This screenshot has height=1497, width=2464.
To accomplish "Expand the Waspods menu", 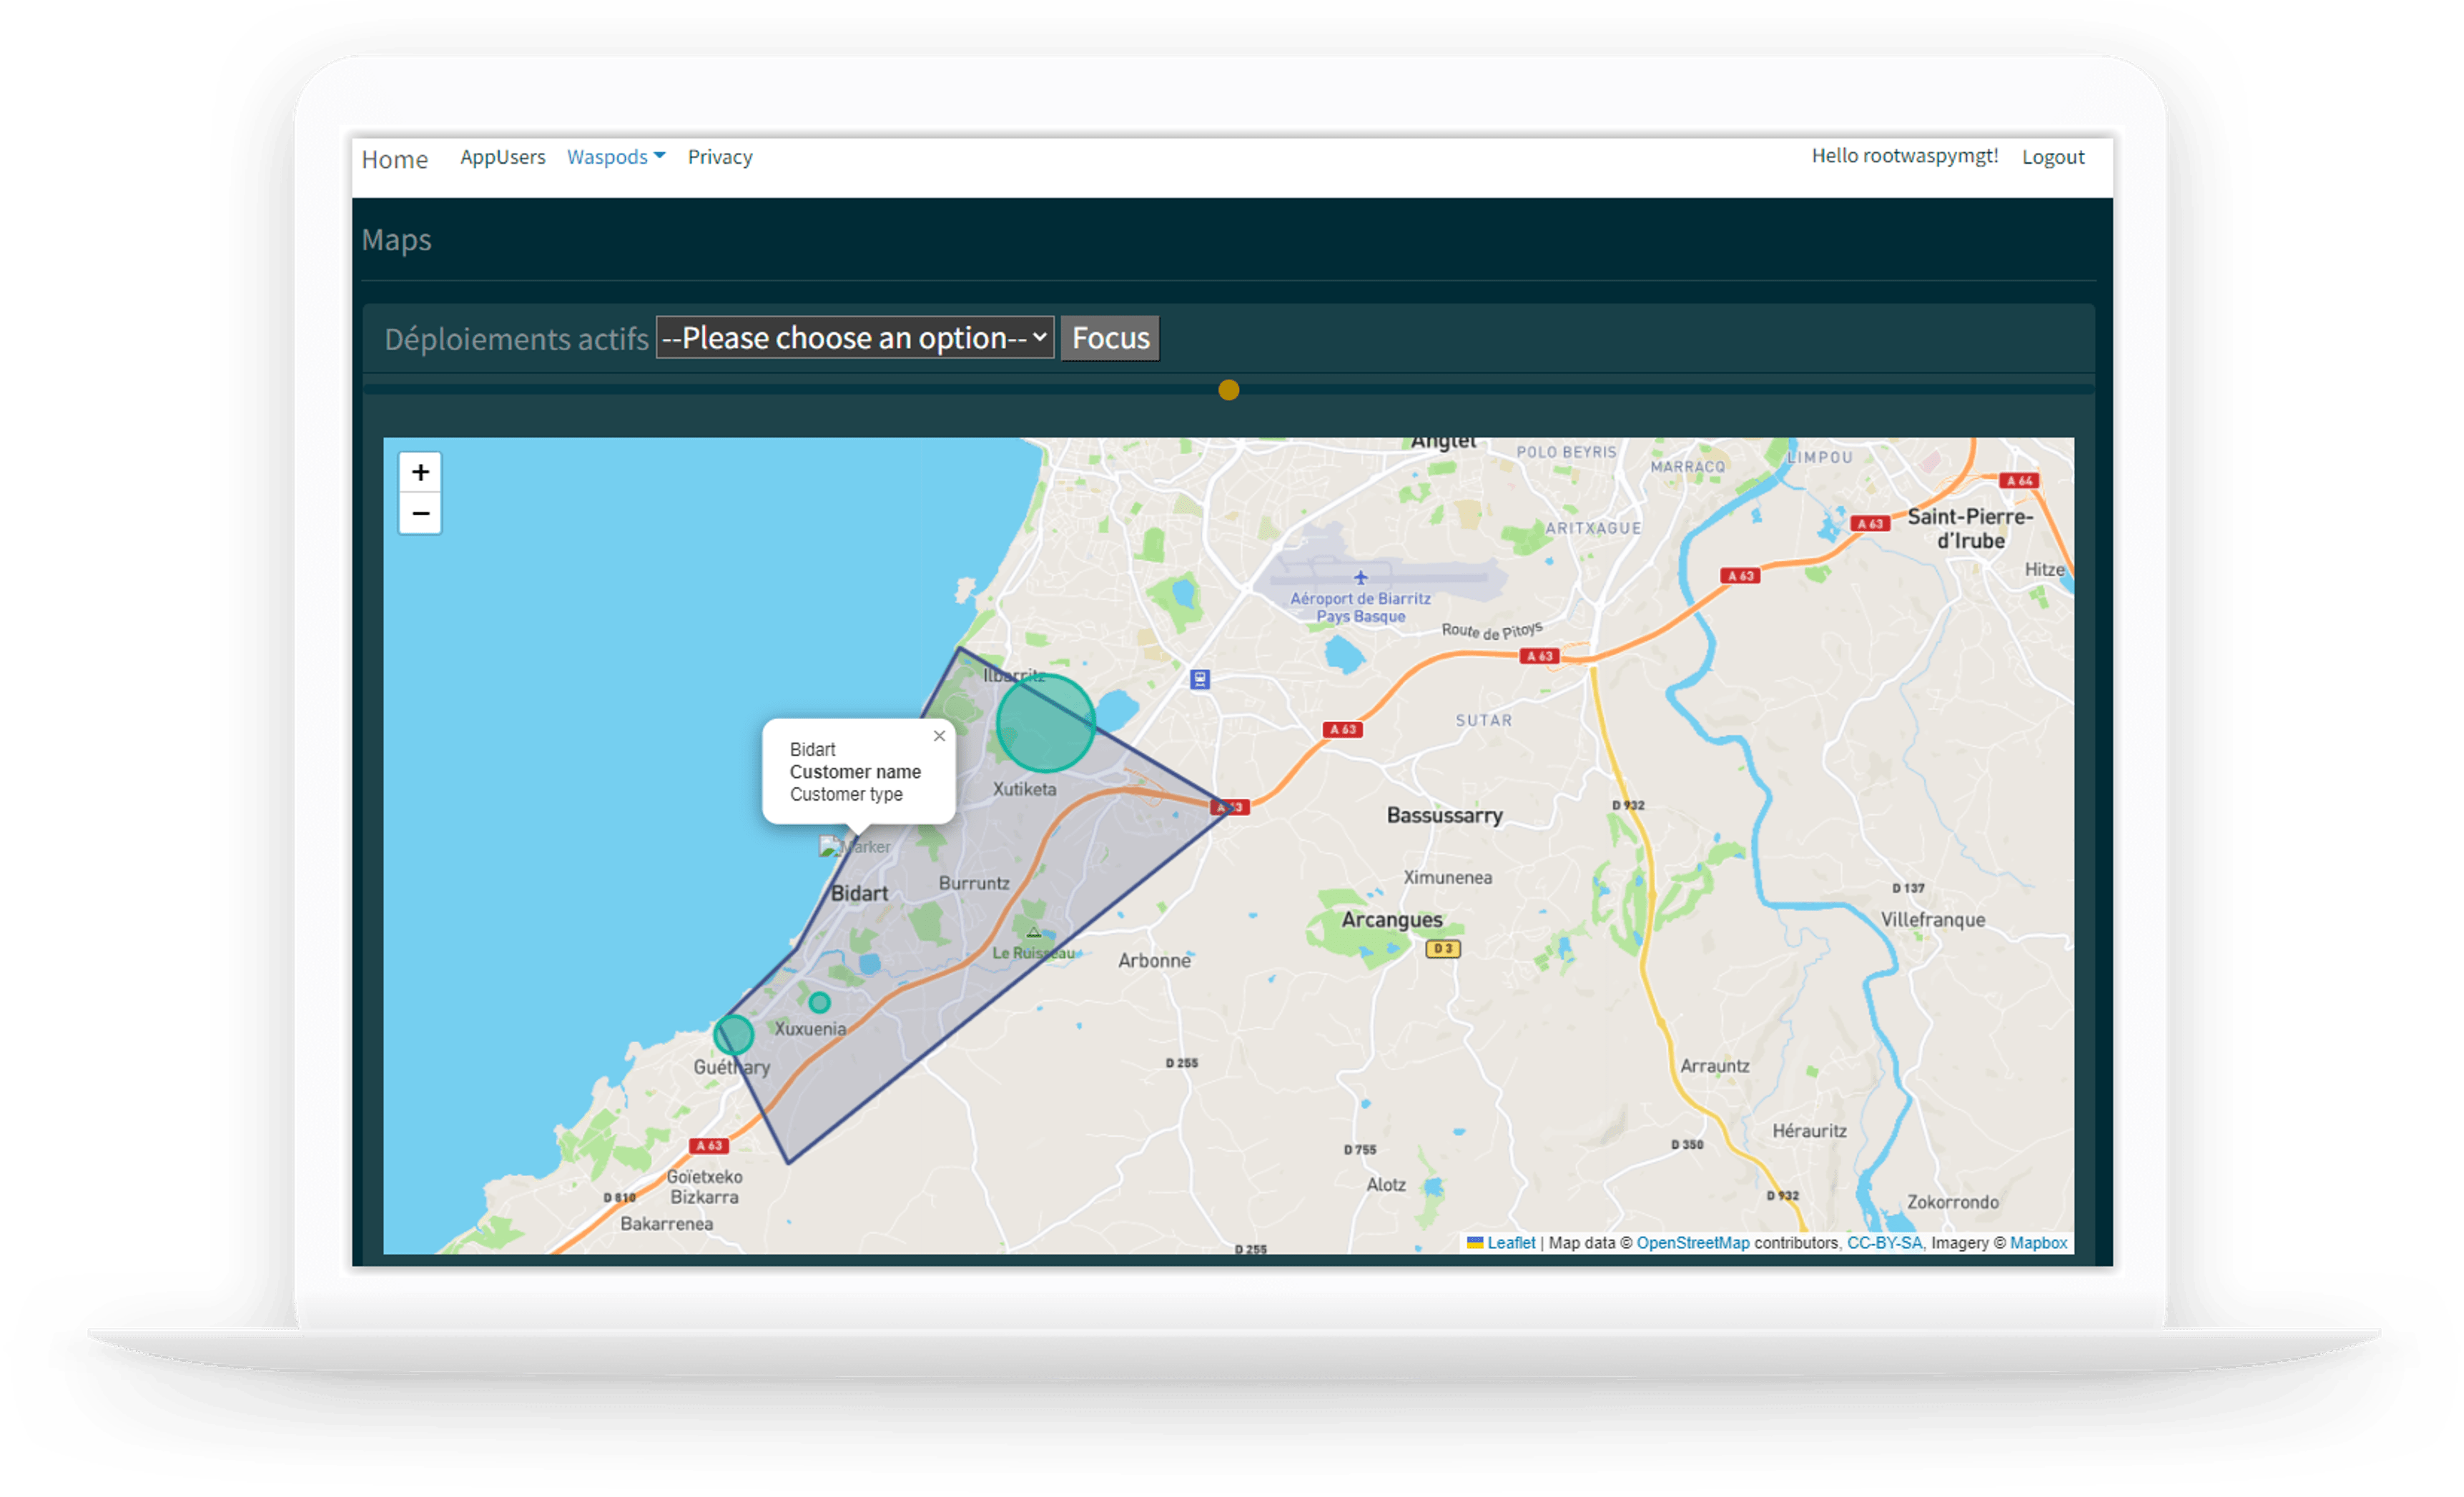I will coord(615,157).
